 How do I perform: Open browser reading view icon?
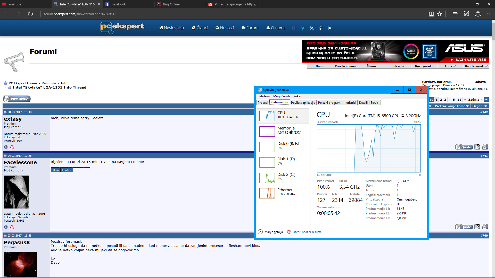pyautogui.click(x=431, y=14)
